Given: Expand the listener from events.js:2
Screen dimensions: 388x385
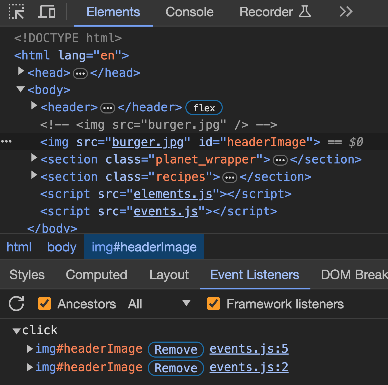Looking at the screenshot, I should click(30, 367).
